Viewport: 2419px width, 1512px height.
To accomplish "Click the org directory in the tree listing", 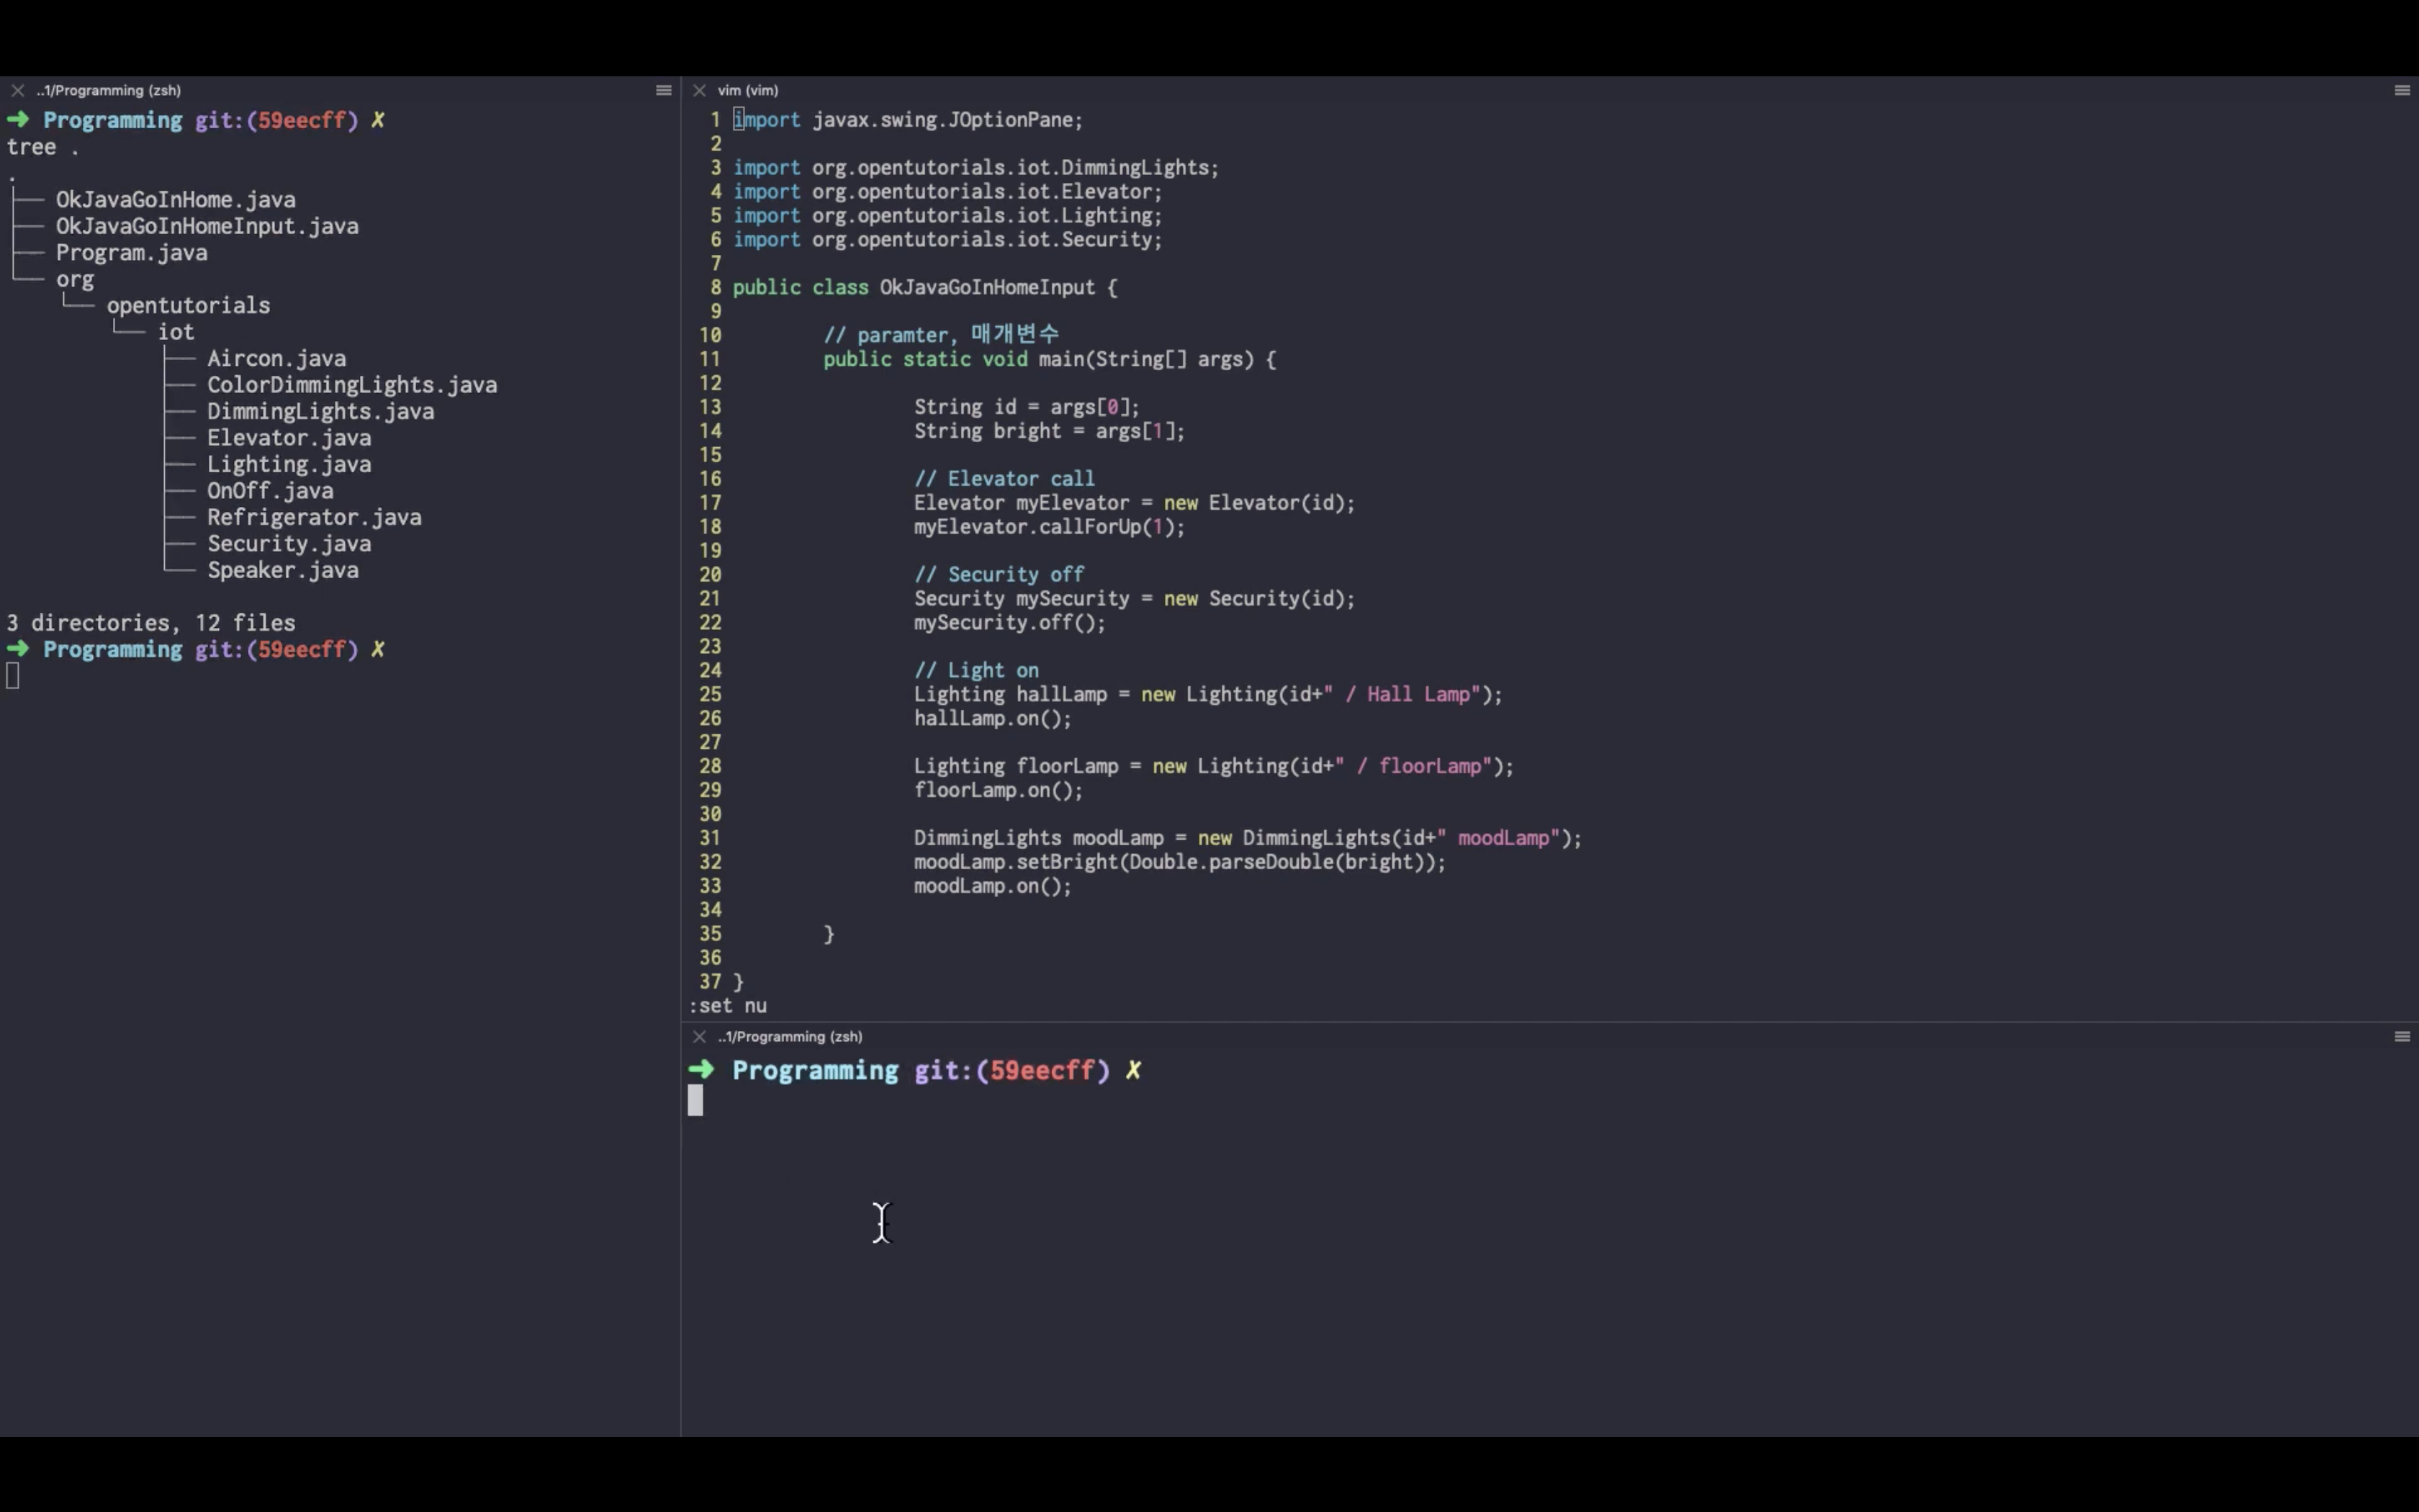I will pyautogui.click(x=75, y=279).
